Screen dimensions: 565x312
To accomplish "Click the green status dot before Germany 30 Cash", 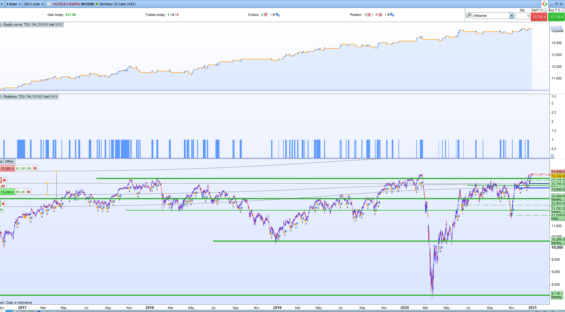I will coord(96,4).
